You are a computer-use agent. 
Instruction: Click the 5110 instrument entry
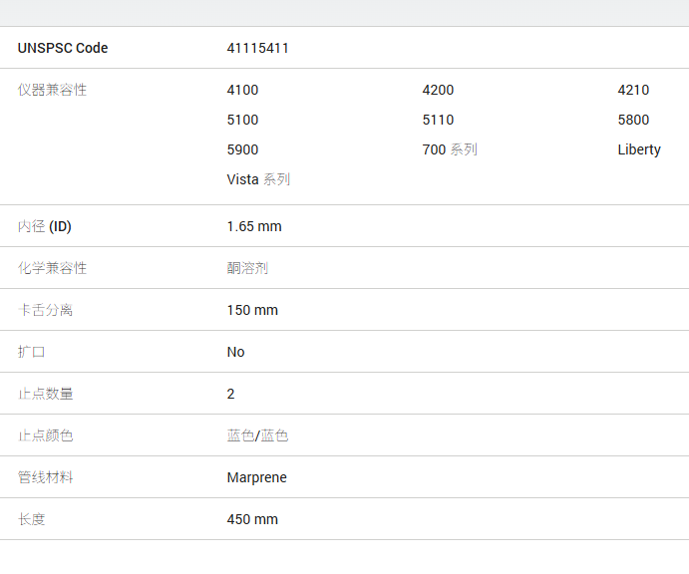[438, 120]
